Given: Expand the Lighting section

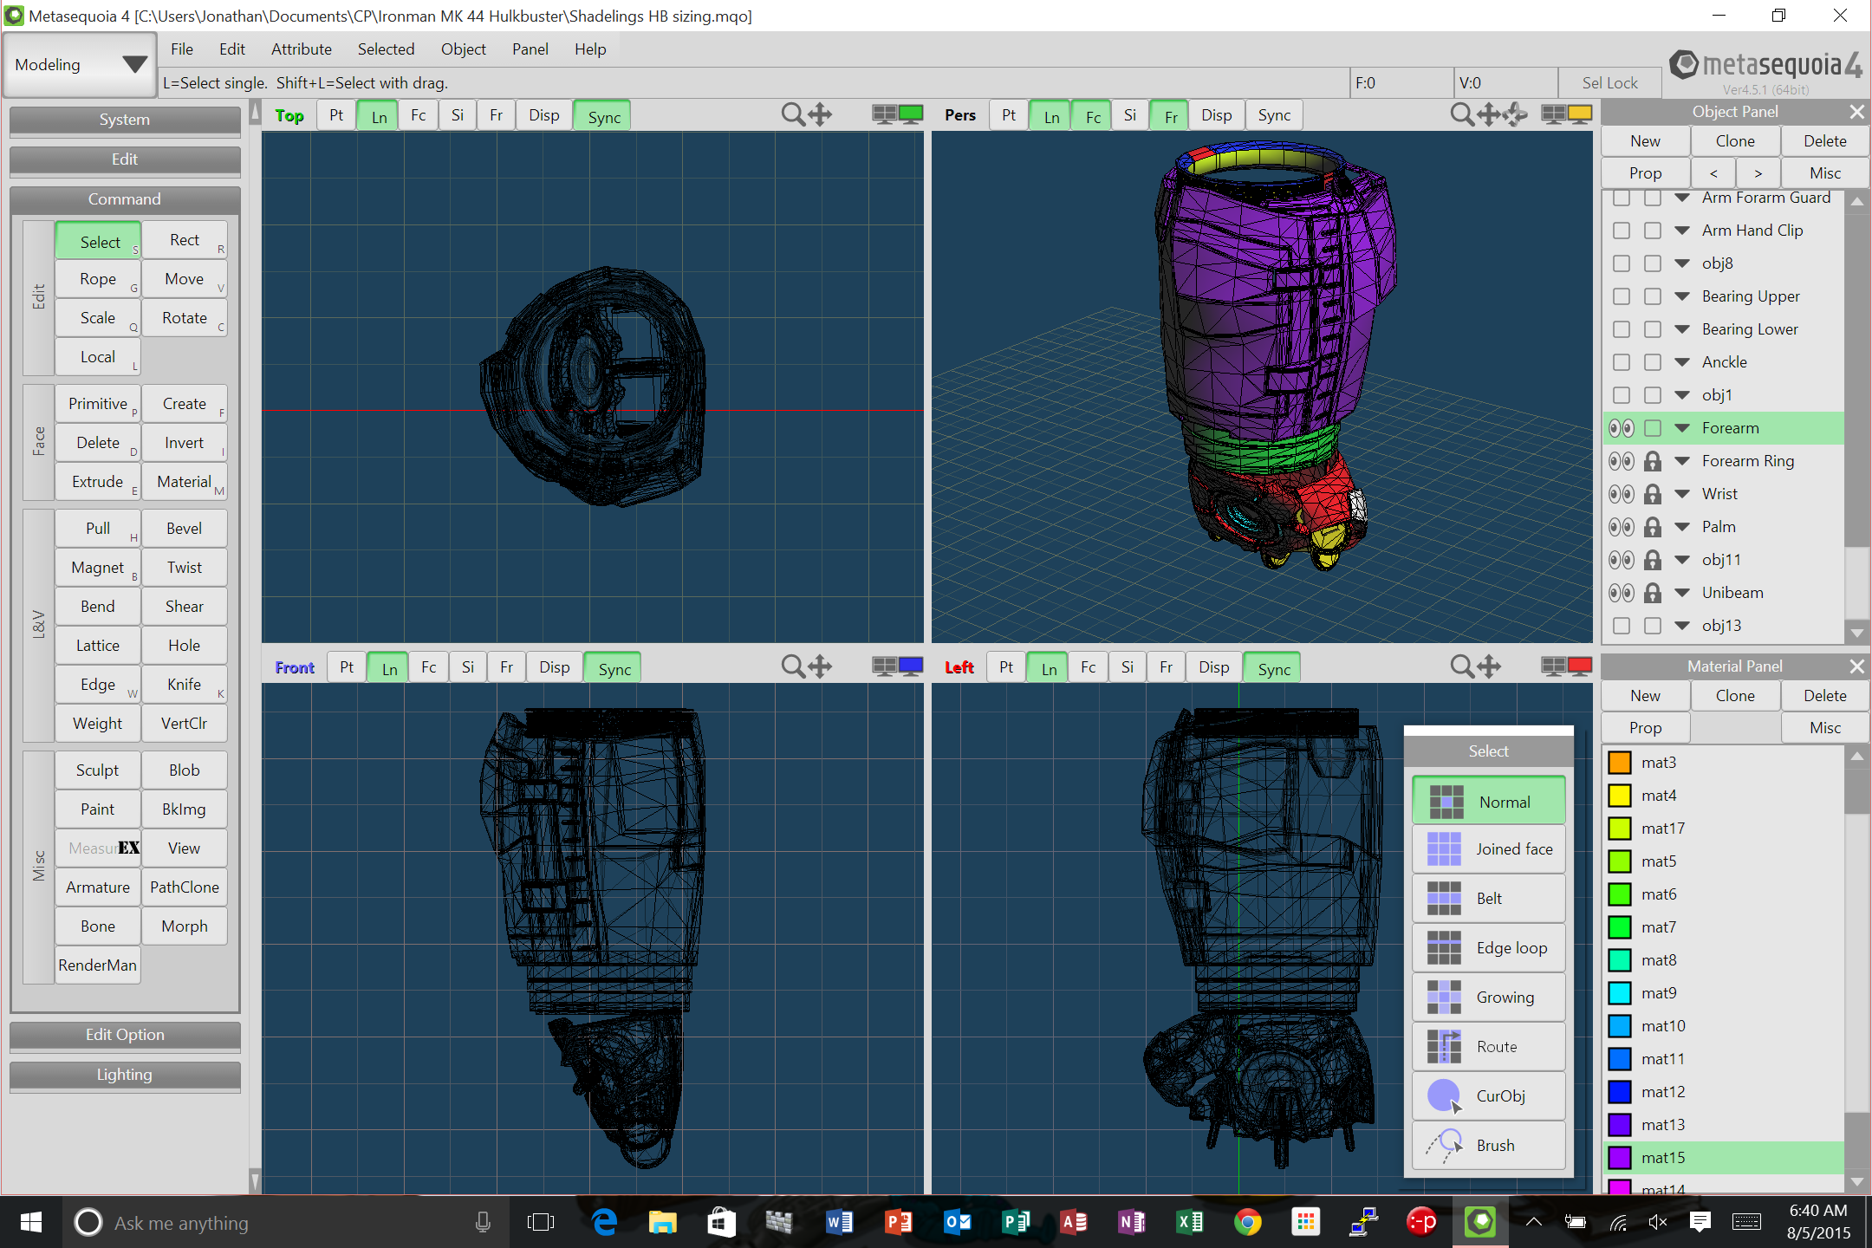Looking at the screenshot, I should click(125, 1075).
